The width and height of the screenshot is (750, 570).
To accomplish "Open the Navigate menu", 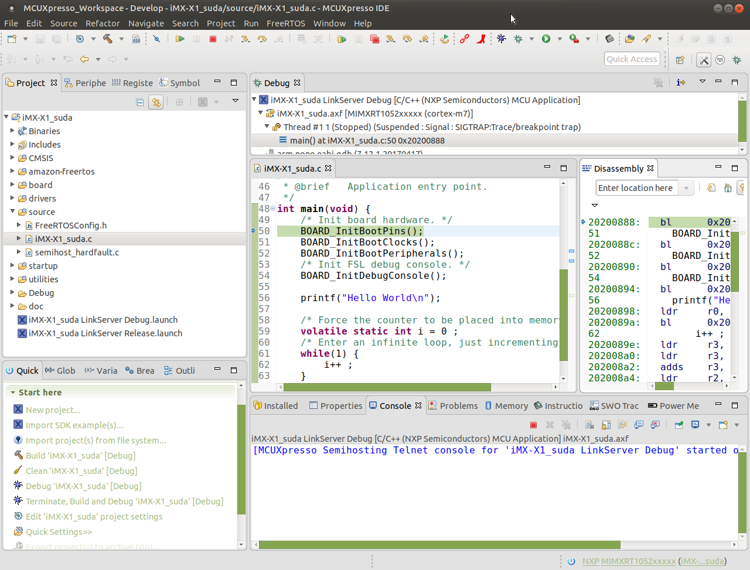I will [146, 23].
